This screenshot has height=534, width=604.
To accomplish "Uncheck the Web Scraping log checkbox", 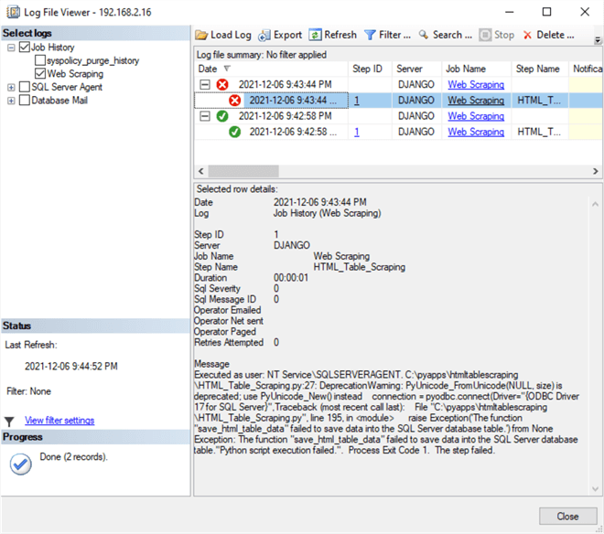I will 39,73.
